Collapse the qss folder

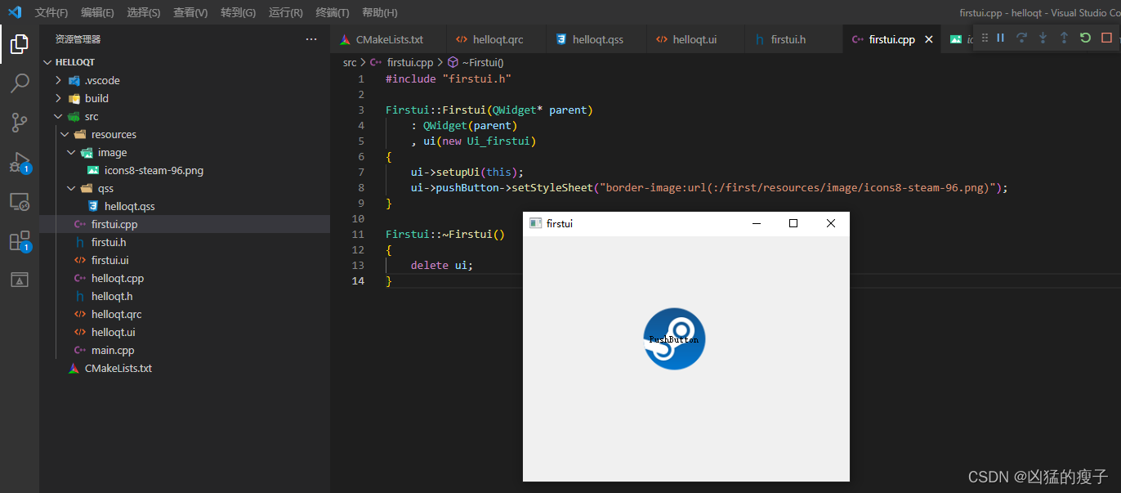[x=71, y=188]
